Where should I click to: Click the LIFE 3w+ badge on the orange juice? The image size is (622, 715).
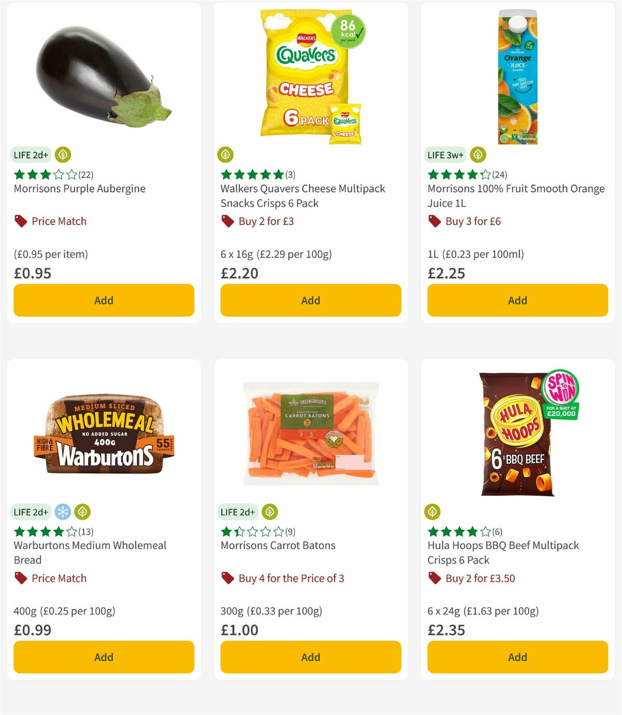[445, 155]
